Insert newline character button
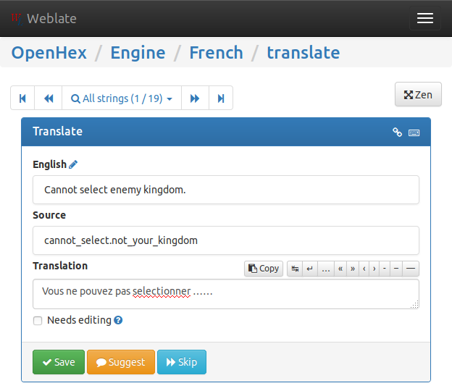The height and width of the screenshot is (391, 452). pos(310,269)
